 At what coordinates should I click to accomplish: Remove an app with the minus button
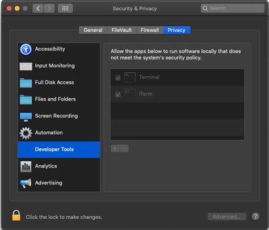124,149
